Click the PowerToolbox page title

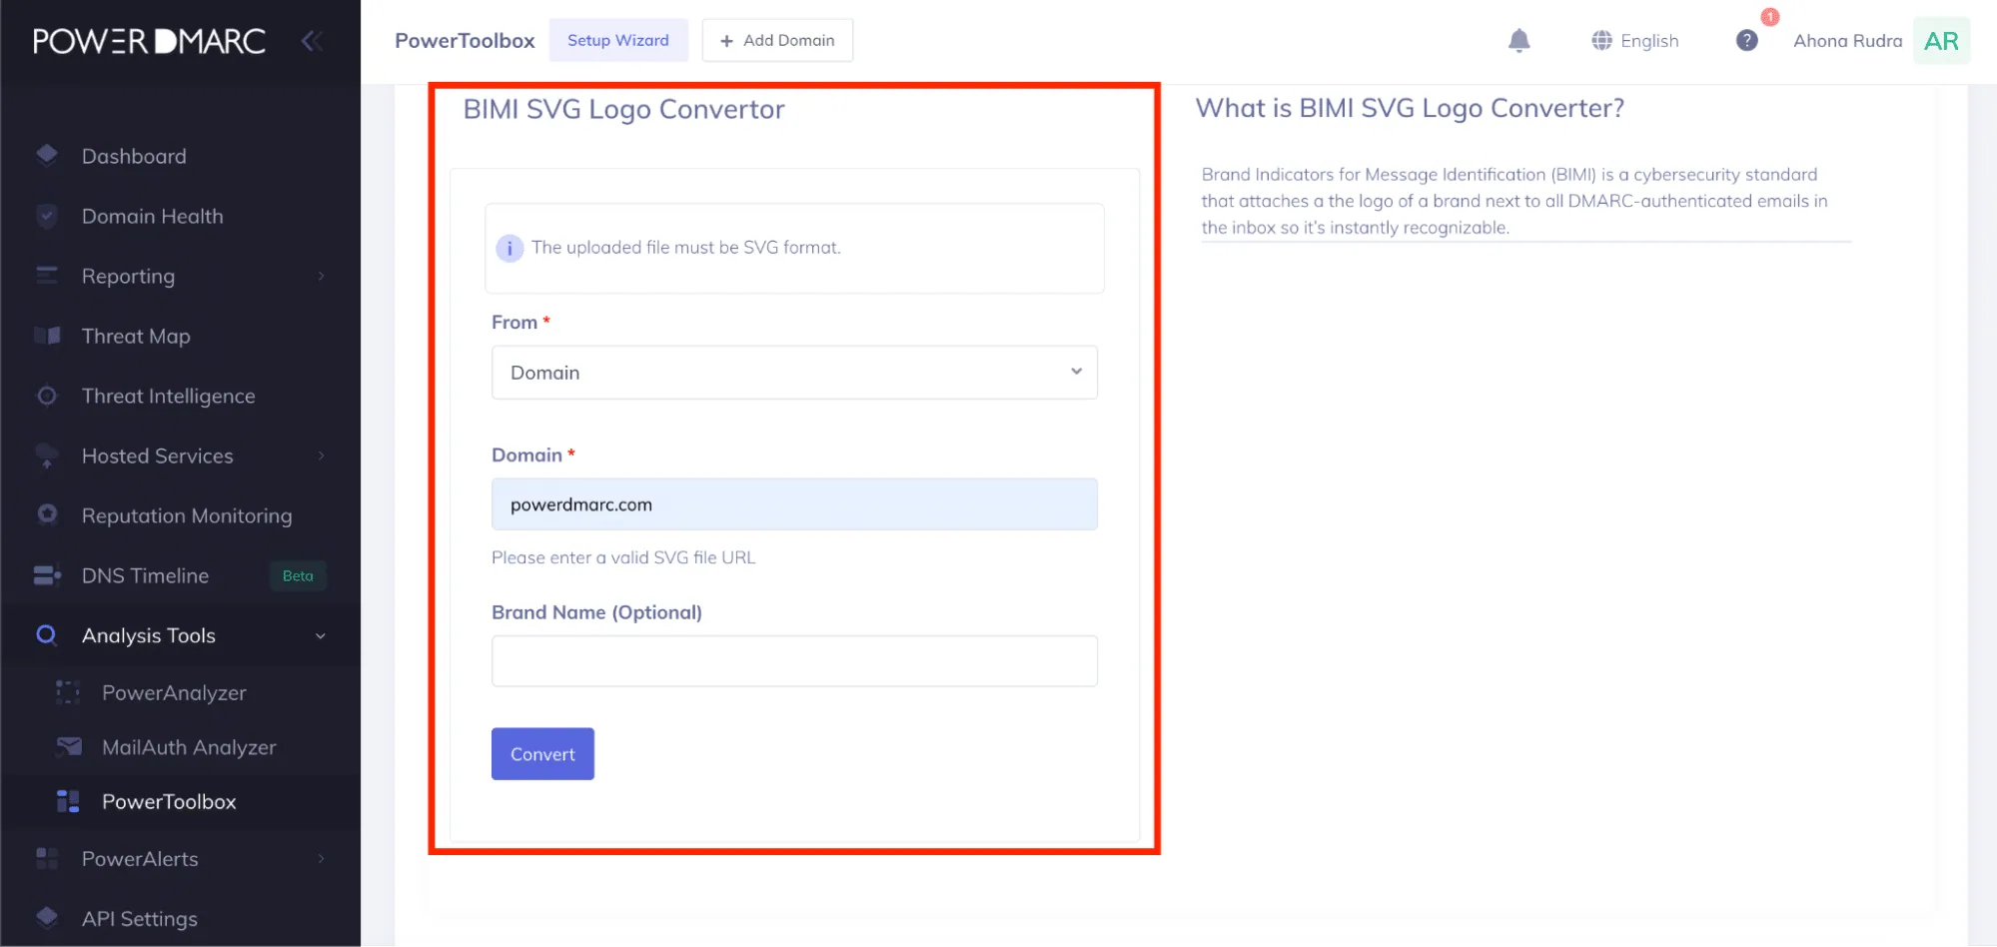[x=465, y=41]
